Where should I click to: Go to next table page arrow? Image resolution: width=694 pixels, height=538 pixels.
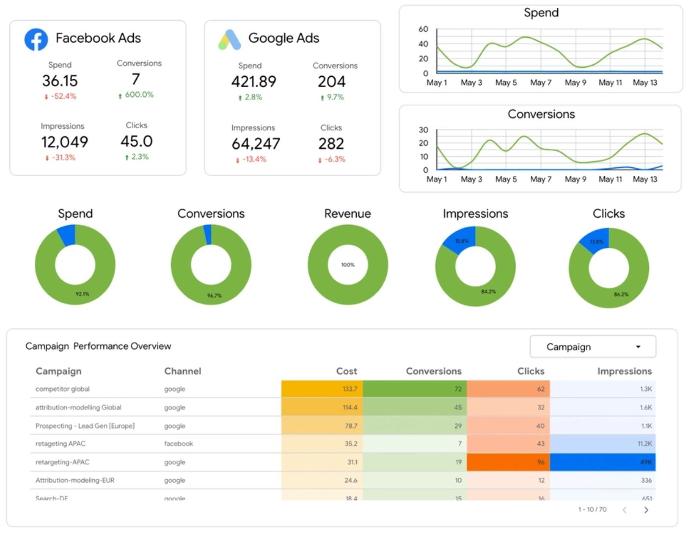tap(646, 510)
